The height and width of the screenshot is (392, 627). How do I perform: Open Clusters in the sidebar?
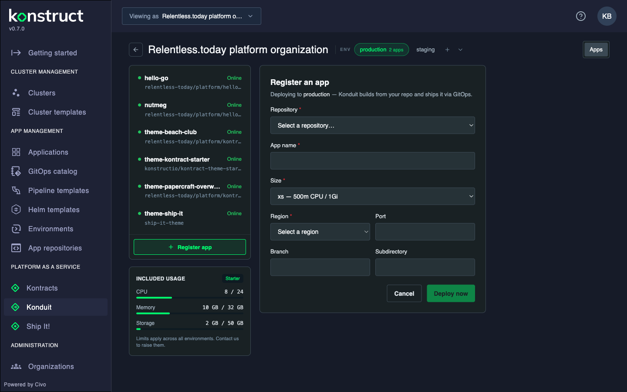point(56,93)
